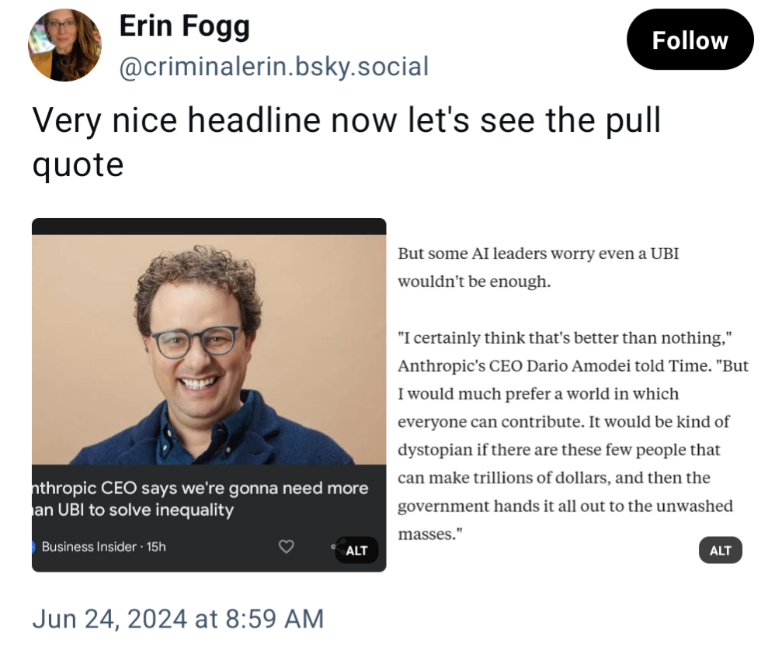Open the Jun 24, 2024 timestamp link
The width and height of the screenshot is (782, 657).
(x=178, y=618)
